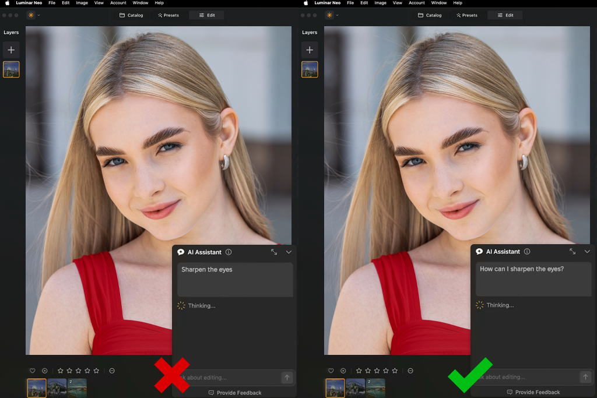Open the Account menu in right window
Screen dimensions: 597x398
pyautogui.click(x=417, y=3)
